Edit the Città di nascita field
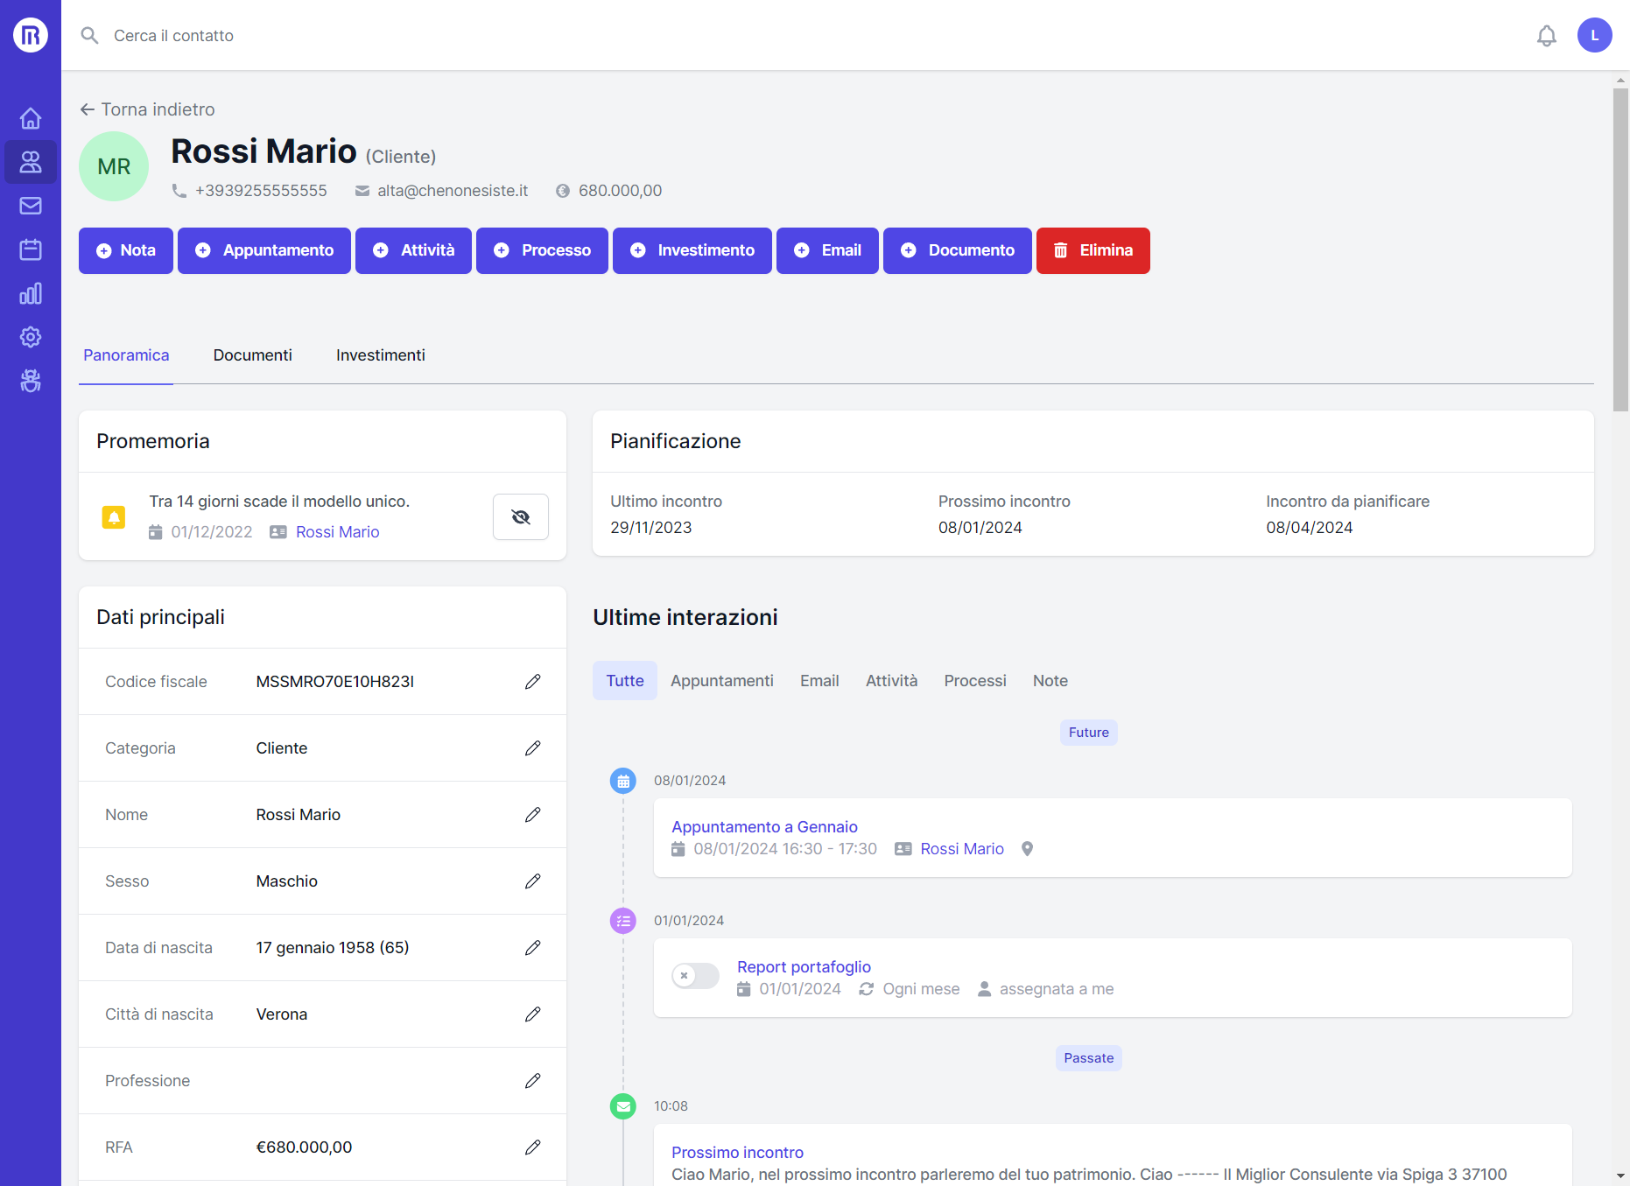 tap(532, 1014)
